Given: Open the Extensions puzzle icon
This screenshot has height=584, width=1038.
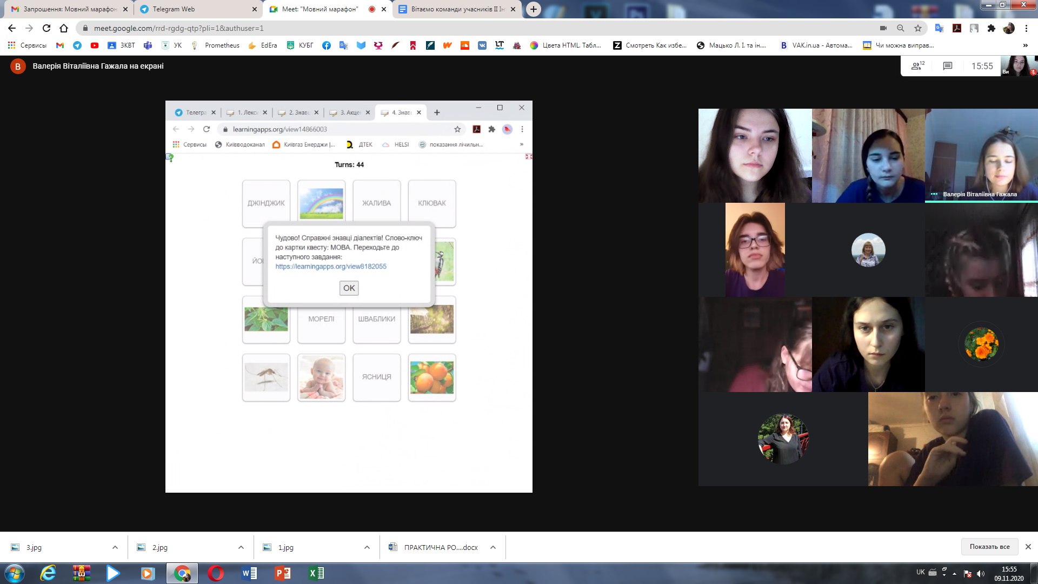Looking at the screenshot, I should point(991,28).
